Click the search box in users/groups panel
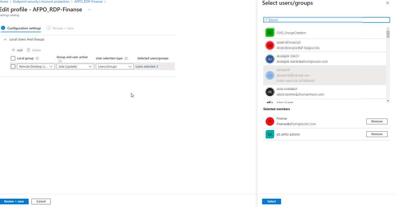This screenshot has width=396, height=207. 327,20
